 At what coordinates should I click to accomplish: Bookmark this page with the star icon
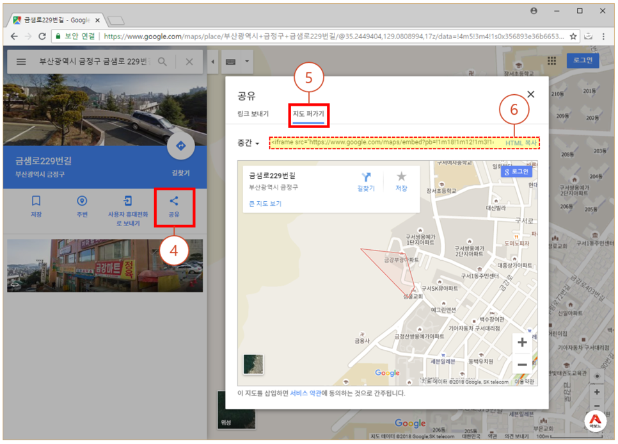tap(573, 37)
